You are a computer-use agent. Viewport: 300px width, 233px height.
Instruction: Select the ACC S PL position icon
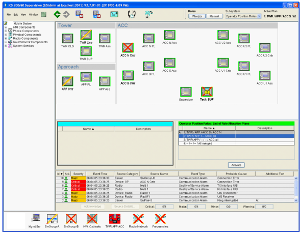pyautogui.click(x=148, y=67)
